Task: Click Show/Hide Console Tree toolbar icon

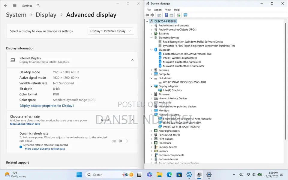Action: (x=159, y=15)
